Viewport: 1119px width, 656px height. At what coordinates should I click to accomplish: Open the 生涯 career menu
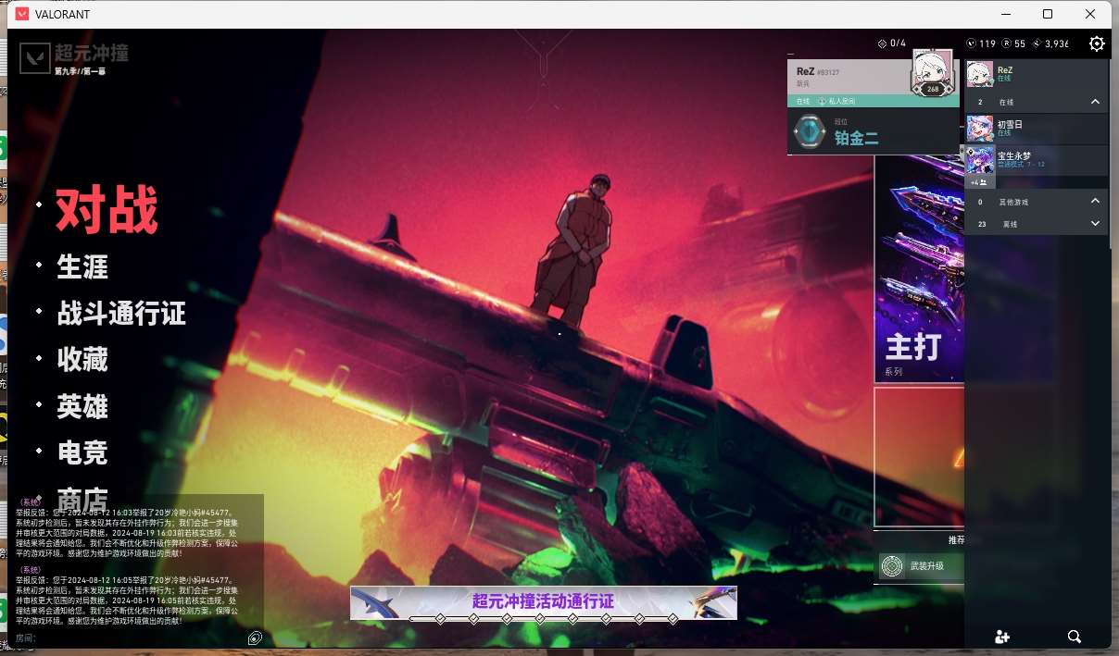point(82,267)
